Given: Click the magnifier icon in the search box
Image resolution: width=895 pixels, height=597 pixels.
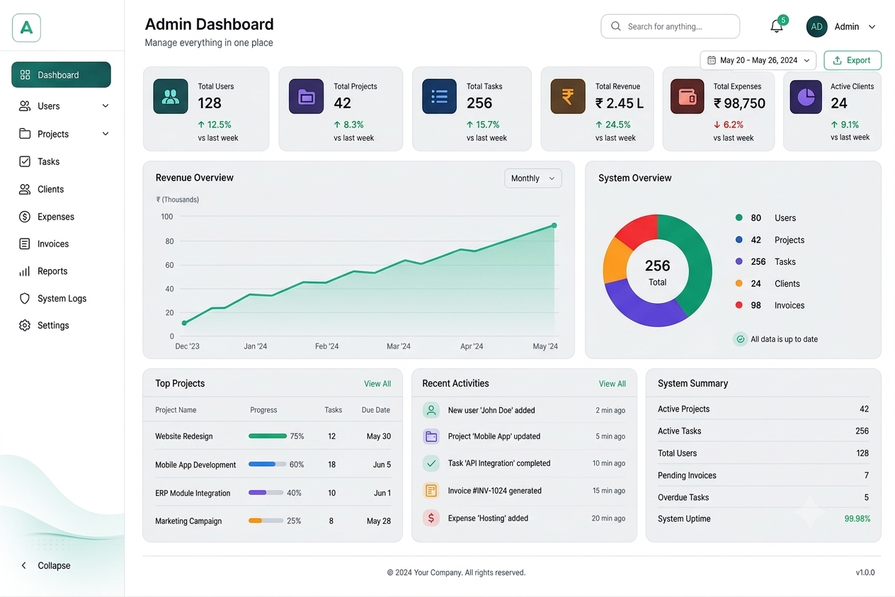Looking at the screenshot, I should pos(615,26).
